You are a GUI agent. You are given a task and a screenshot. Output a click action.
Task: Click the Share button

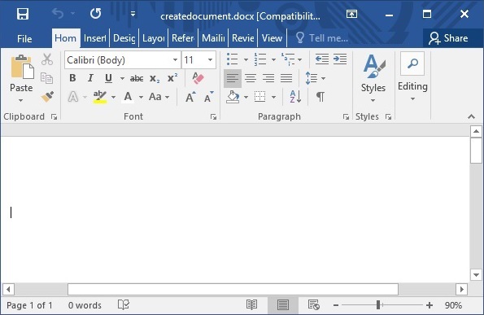(448, 38)
